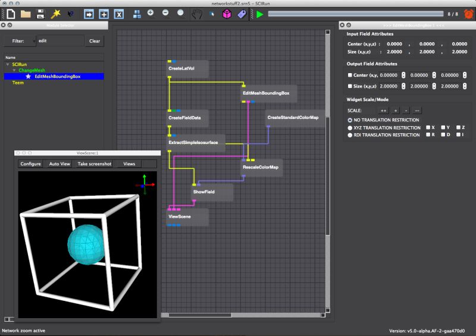This screenshot has width=476, height=336.
Task: Adjust the Center z value stepper
Action: (x=465, y=75)
